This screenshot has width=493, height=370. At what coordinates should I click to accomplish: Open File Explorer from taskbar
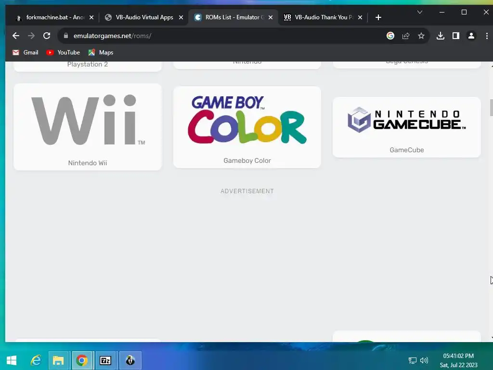click(x=58, y=360)
